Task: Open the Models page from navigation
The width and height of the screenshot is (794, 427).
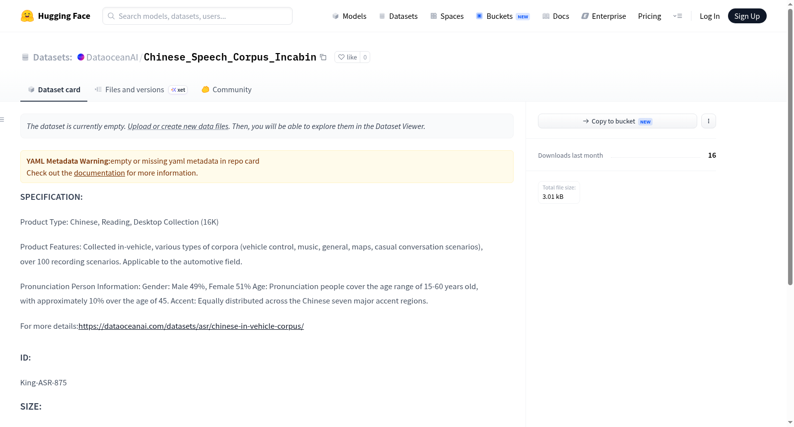Action: (x=349, y=16)
